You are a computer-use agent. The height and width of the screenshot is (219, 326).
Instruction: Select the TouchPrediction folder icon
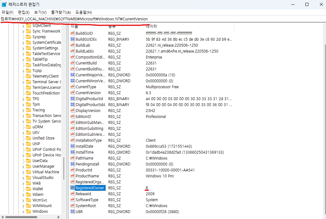click(28, 93)
